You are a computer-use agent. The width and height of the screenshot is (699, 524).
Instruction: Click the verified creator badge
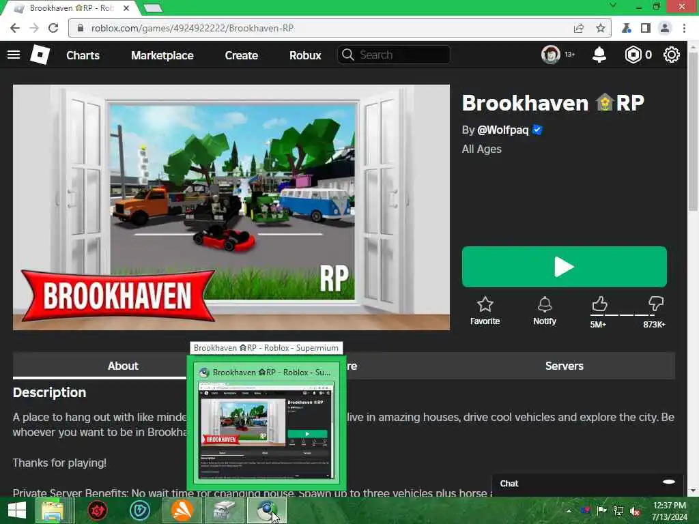click(x=537, y=130)
